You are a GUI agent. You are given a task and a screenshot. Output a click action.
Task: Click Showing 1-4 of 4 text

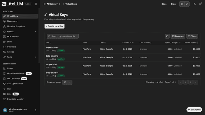tap(154, 82)
